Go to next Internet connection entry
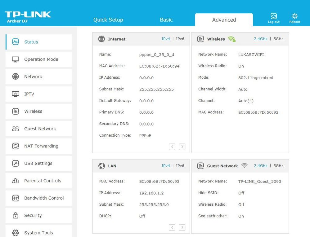This screenshot has height=237, width=310. pos(182,147)
